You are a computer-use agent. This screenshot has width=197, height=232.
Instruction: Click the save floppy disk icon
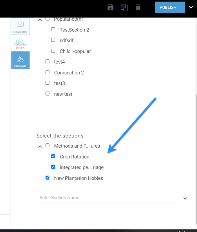point(111,7)
